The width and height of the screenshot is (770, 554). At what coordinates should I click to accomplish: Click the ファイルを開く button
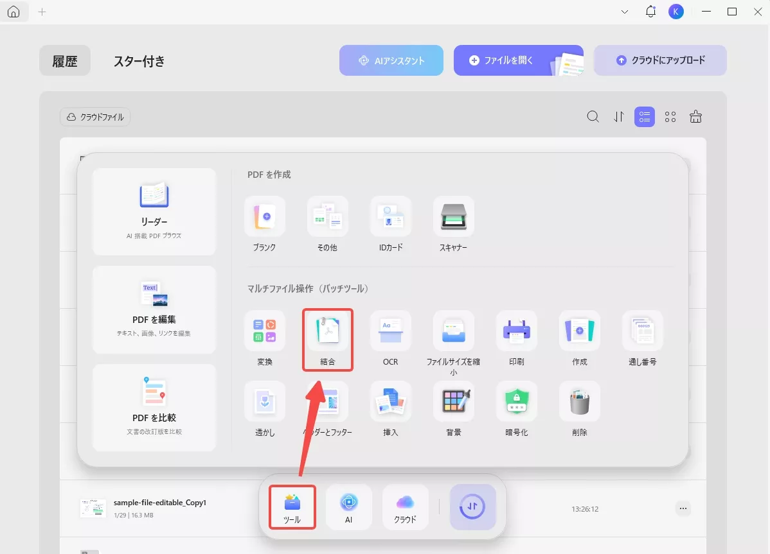tap(519, 60)
